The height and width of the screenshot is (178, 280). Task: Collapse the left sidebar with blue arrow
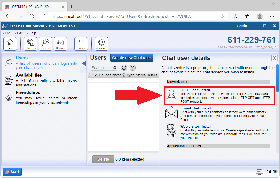click(84, 64)
